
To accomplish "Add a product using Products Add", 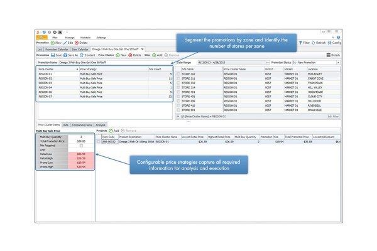I will tap(111, 131).
